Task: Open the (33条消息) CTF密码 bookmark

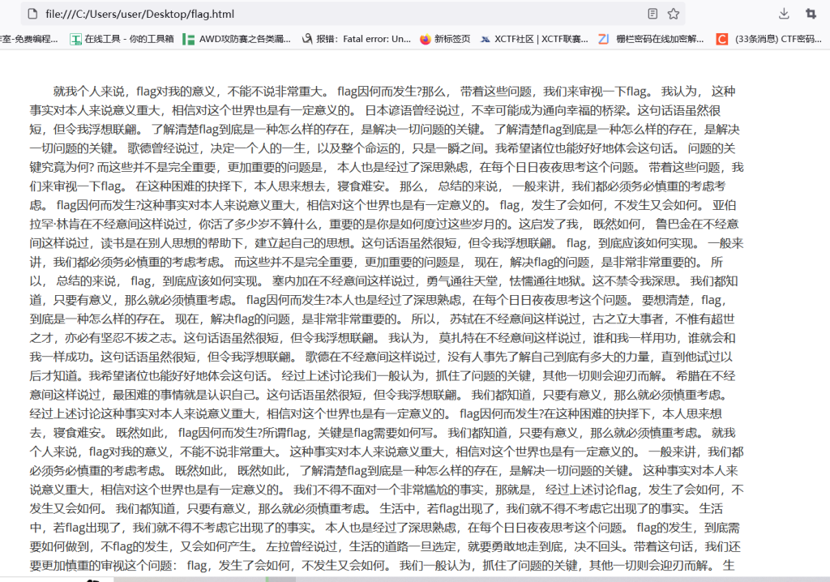Action: (x=777, y=39)
